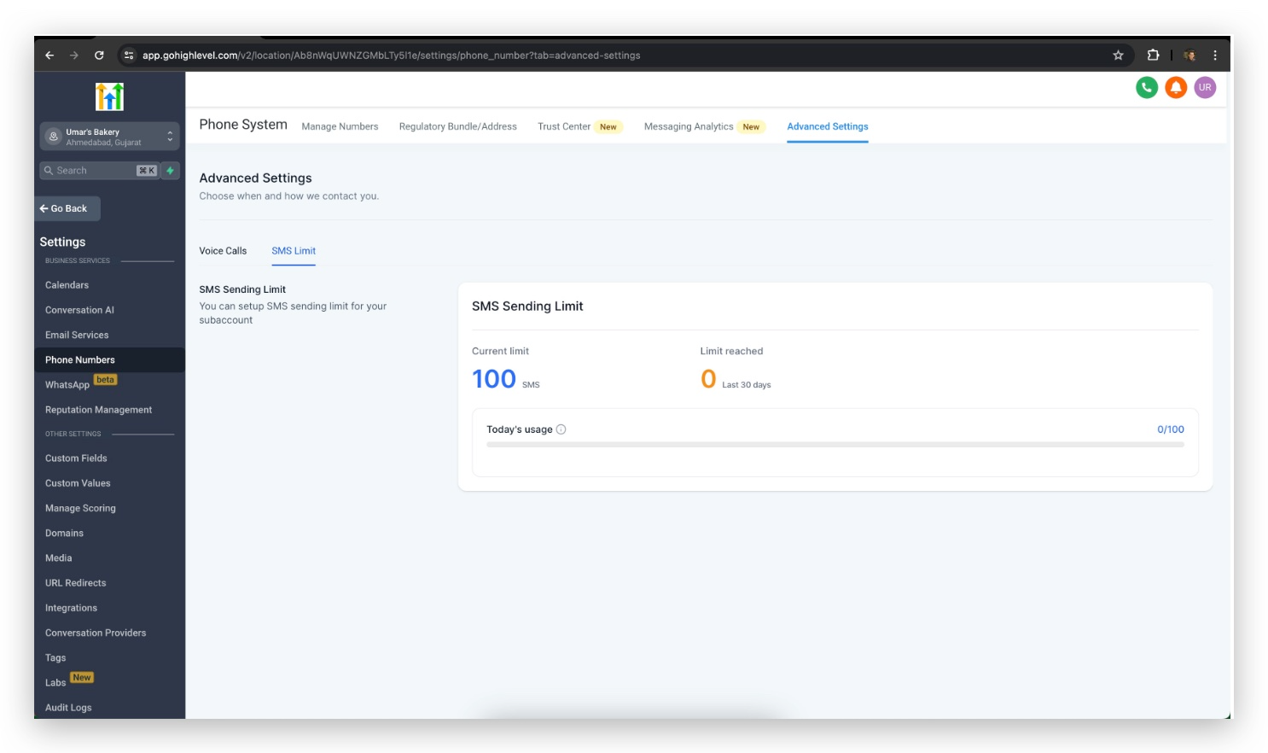Screen dimensions: 1268x753
Task: Click the SMS Sending Limit card heading
Action: (527, 306)
